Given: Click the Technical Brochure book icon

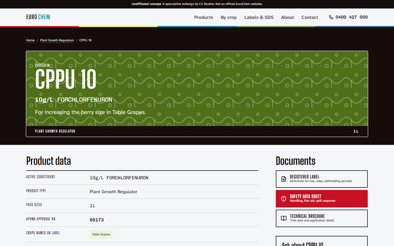Looking at the screenshot, I should (284, 218).
